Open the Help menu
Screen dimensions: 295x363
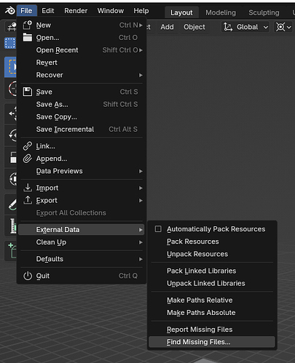pyautogui.click(x=141, y=11)
